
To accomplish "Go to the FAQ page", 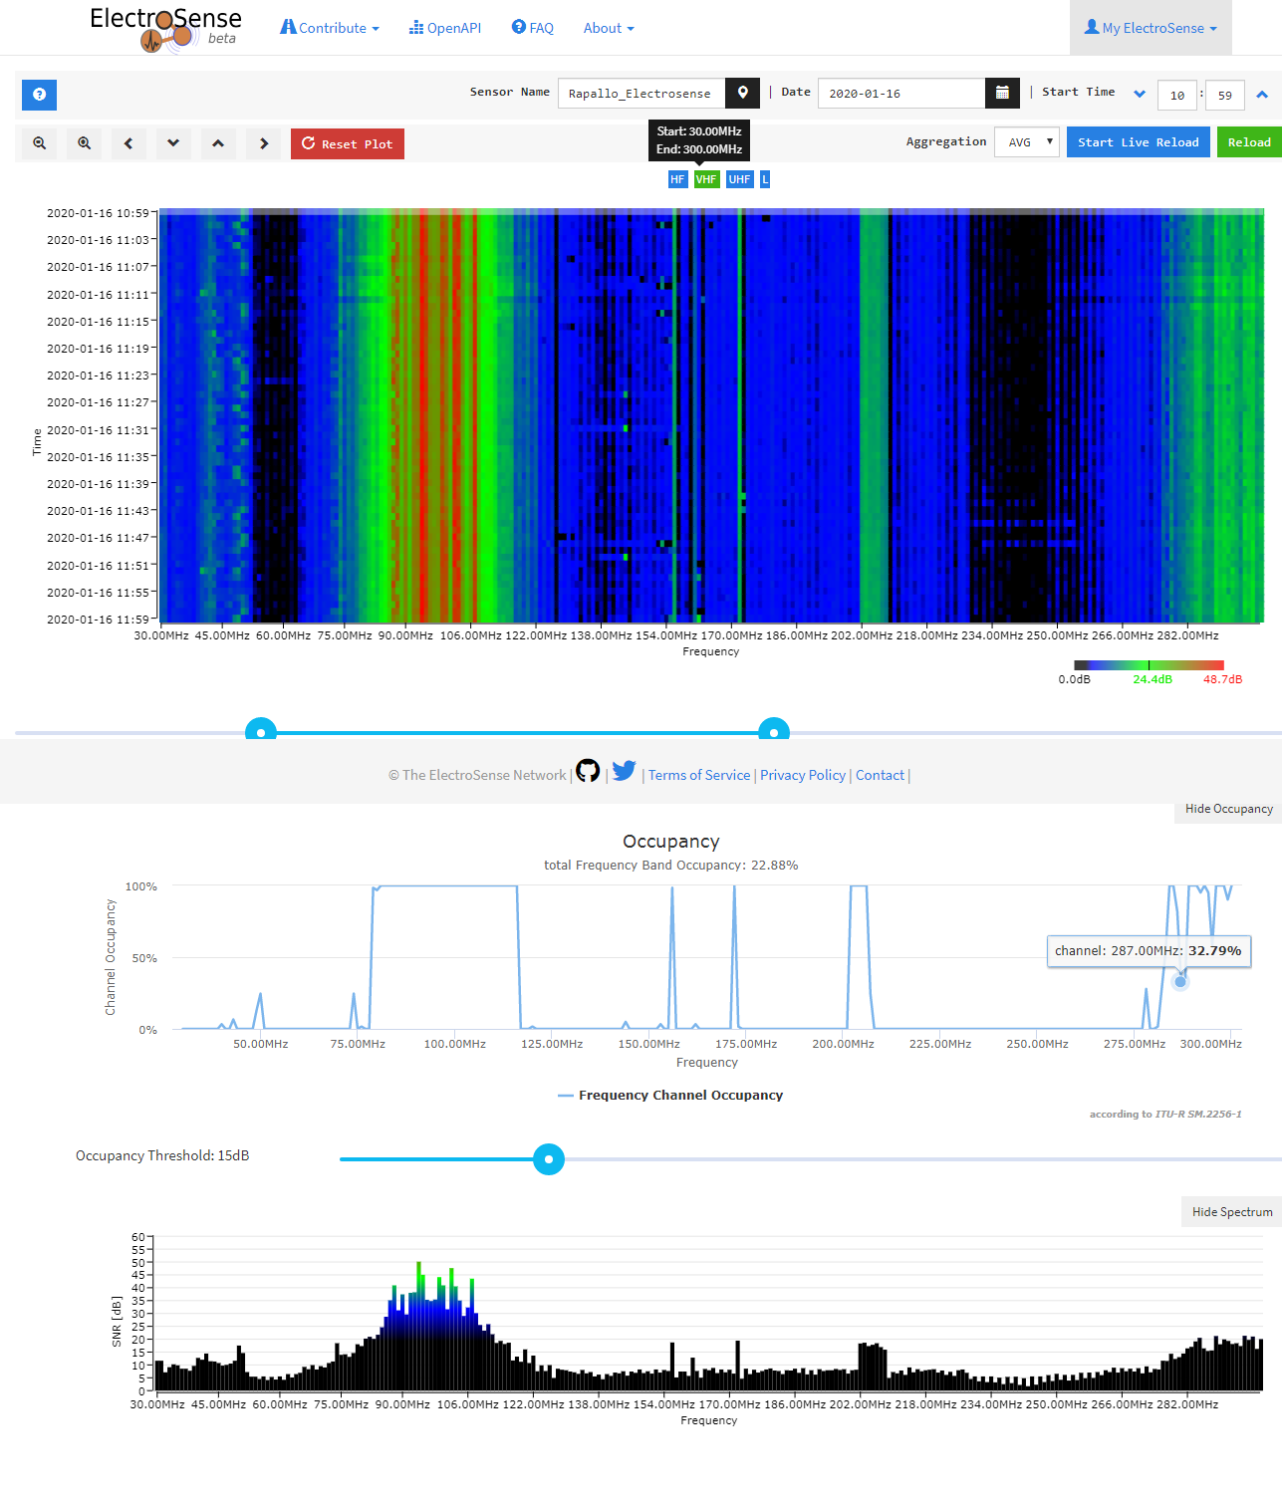I will pyautogui.click(x=533, y=28).
